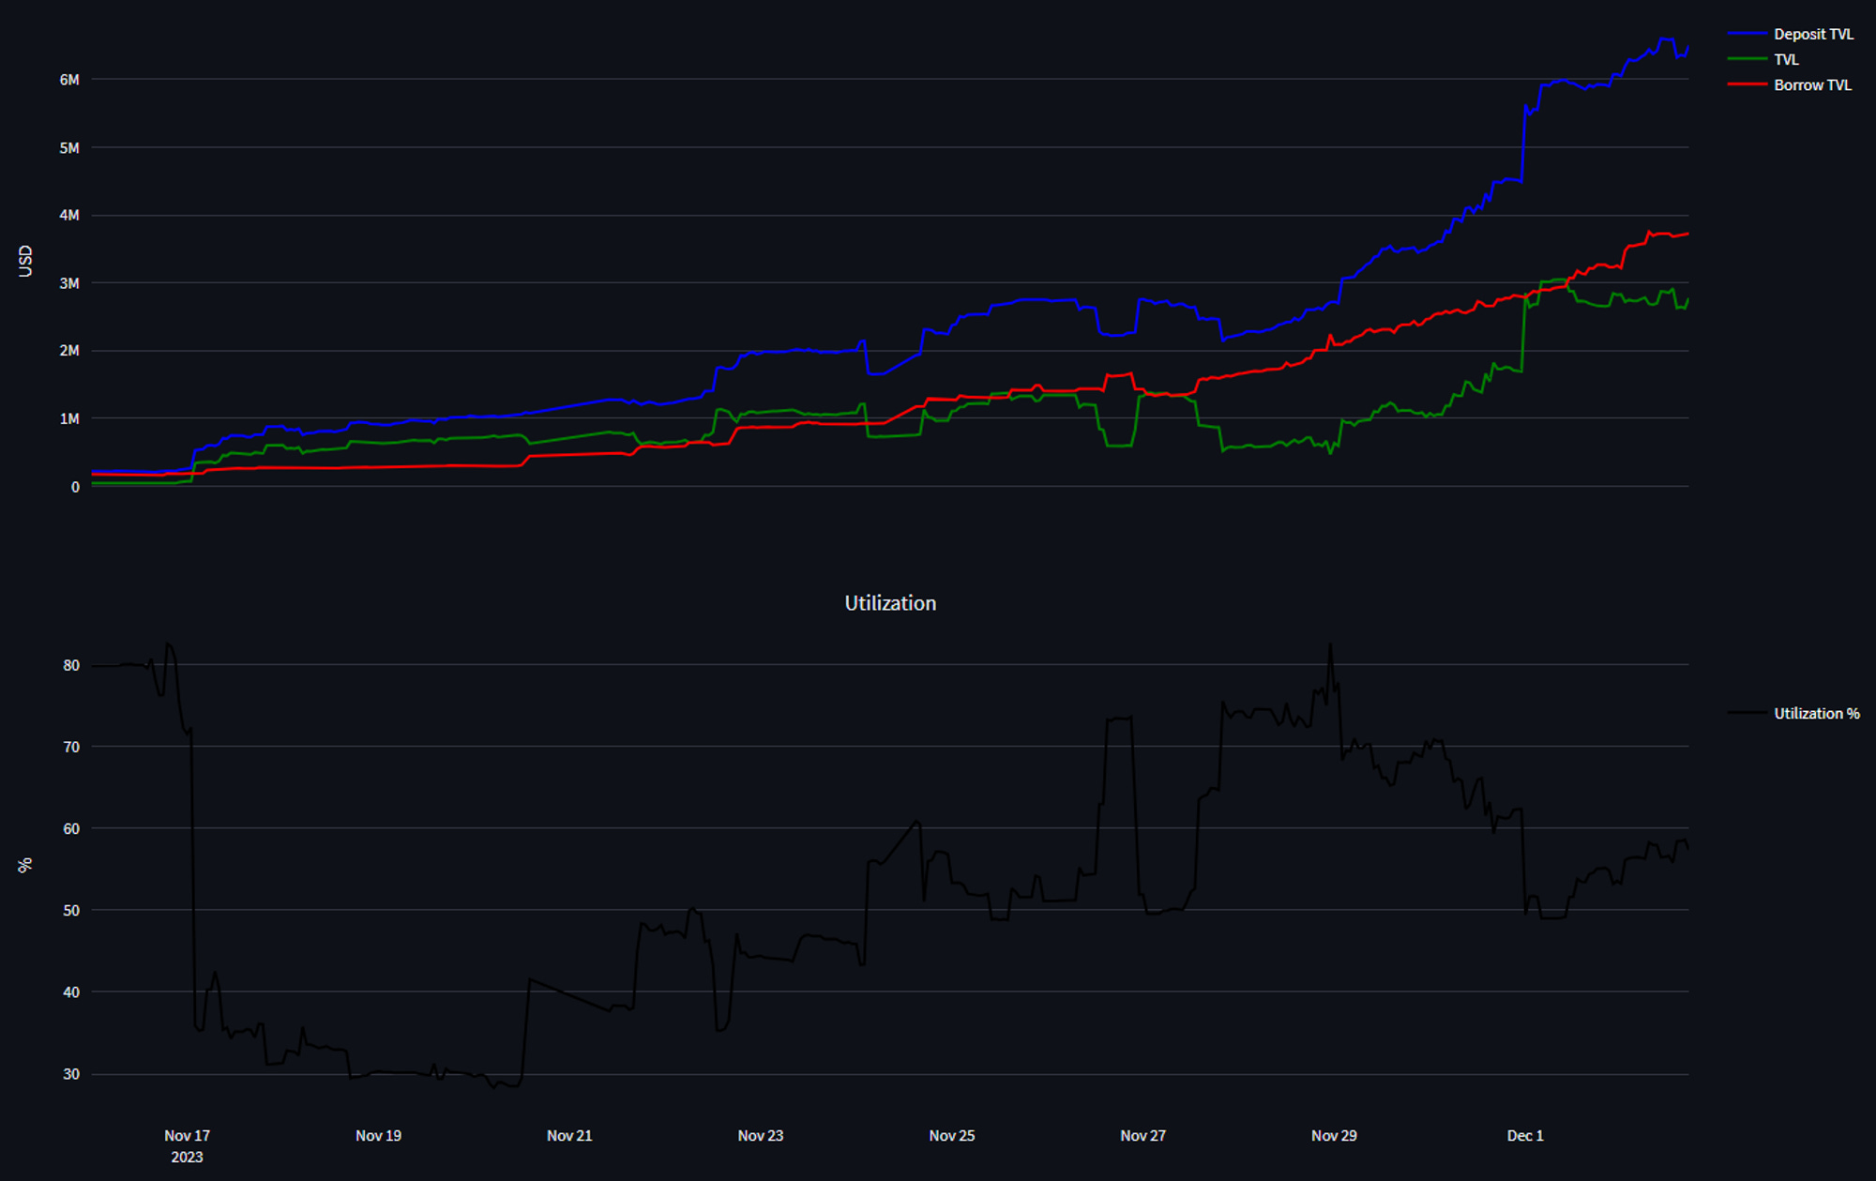Select the Dec 1 x-axis tick label
The width and height of the screenshot is (1876, 1181).
click(1524, 1135)
